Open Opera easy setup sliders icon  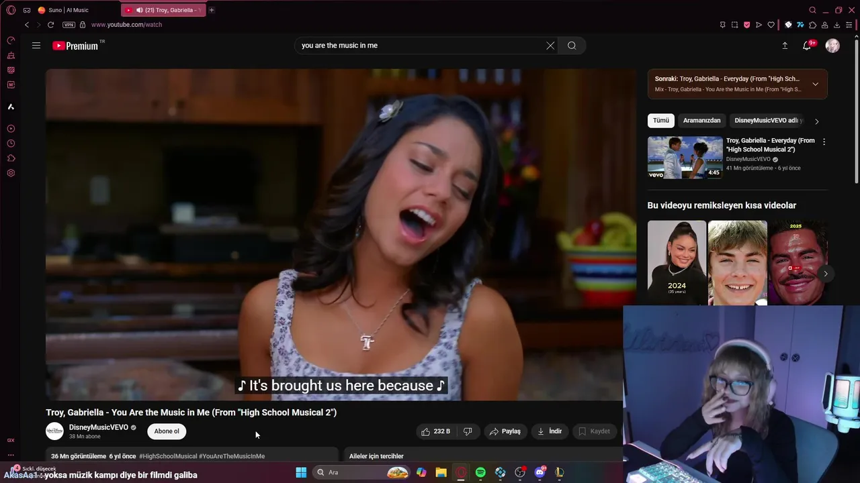pos(849,25)
